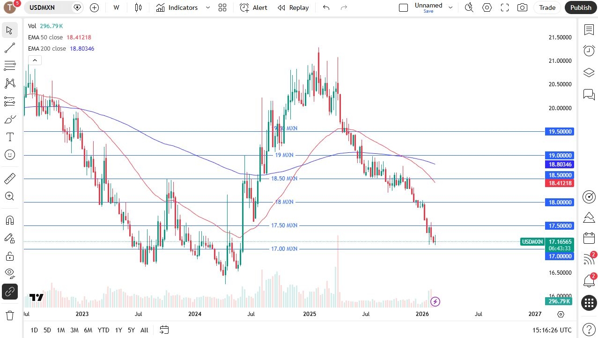Screen dimensions: 598x338
Task: Open the watchlist panel icon
Action: click(x=589, y=30)
